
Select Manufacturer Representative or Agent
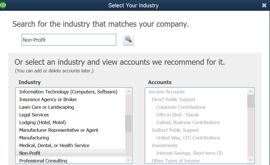[59, 130]
